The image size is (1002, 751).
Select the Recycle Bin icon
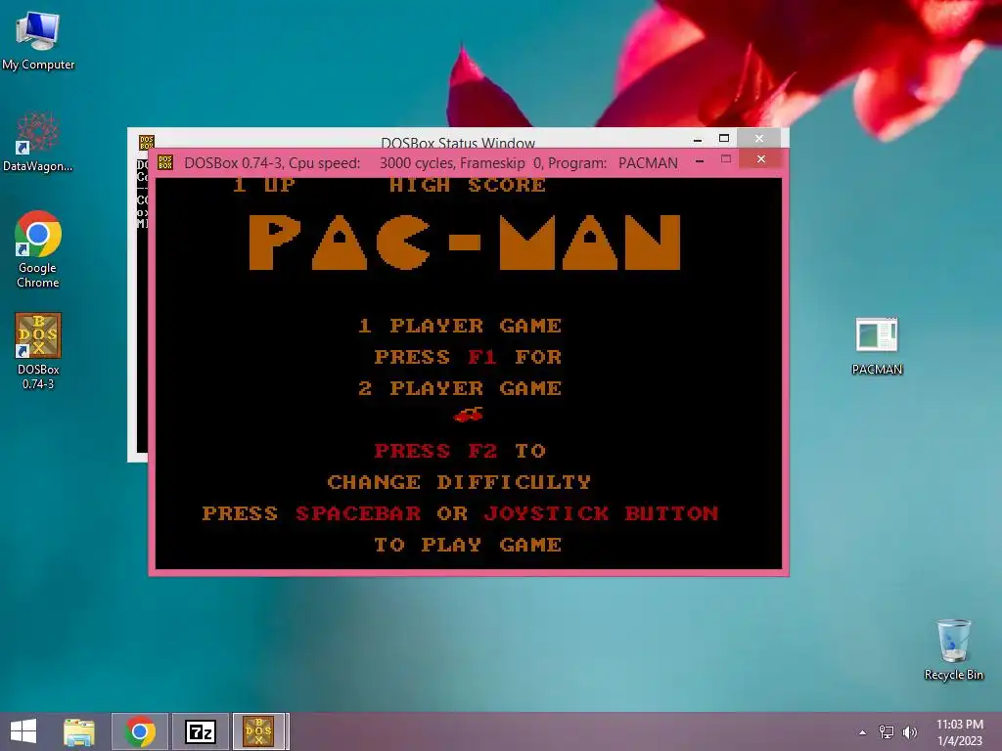coord(953,649)
